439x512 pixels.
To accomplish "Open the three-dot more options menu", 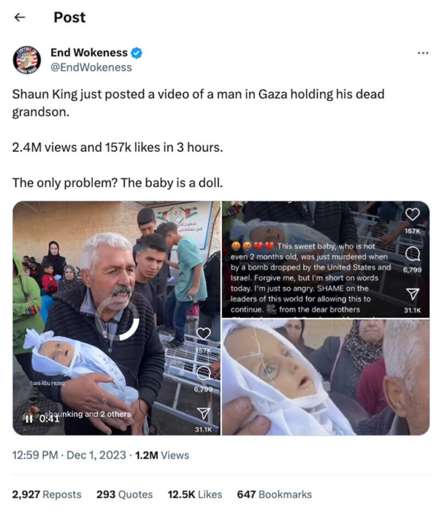I will pos(423,53).
